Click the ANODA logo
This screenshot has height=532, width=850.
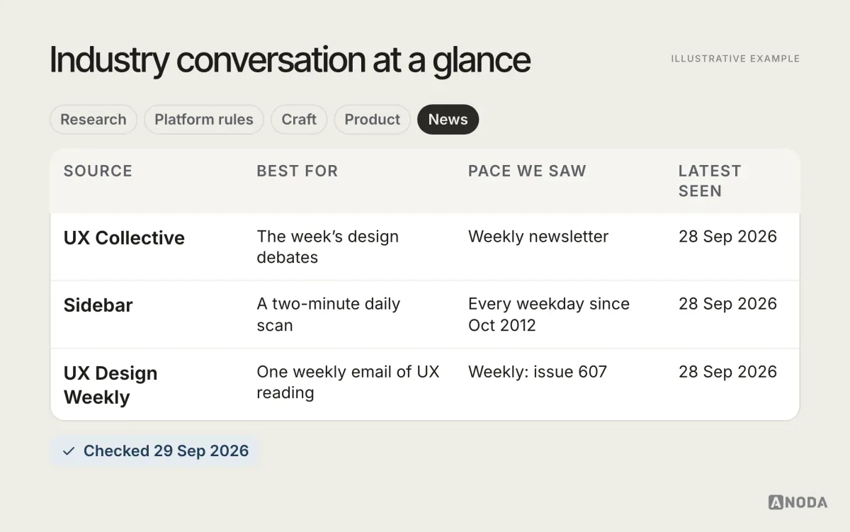[798, 502]
